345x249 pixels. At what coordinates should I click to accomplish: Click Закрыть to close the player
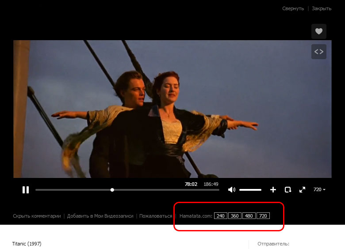(x=322, y=8)
